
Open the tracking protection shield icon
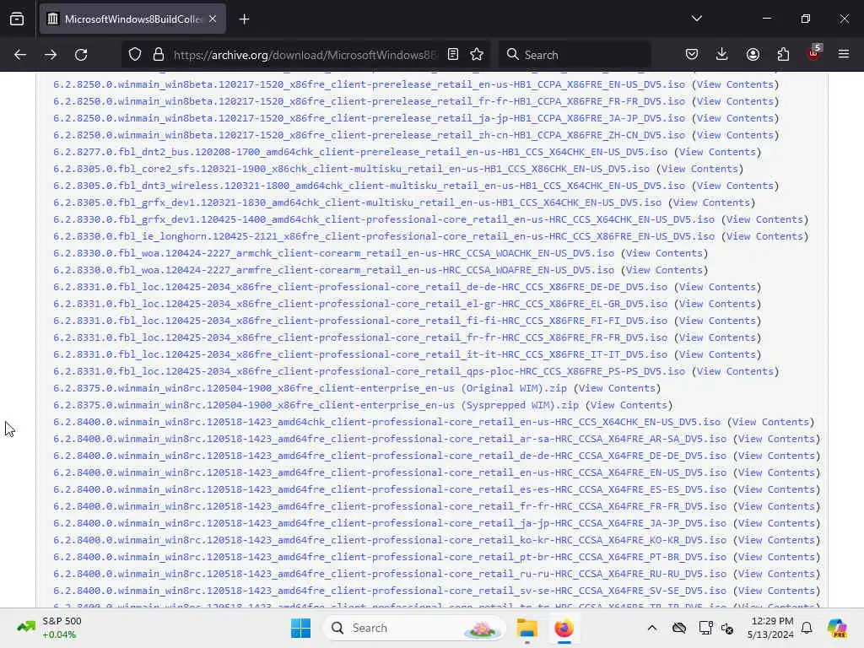[135, 55]
